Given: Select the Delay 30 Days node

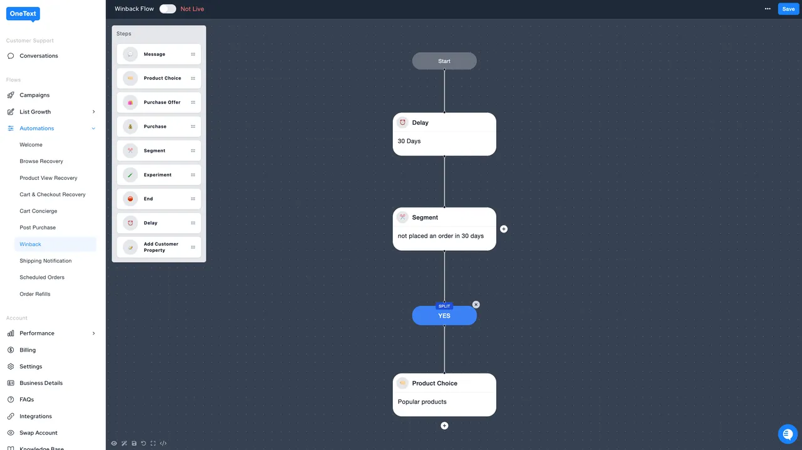Looking at the screenshot, I should coord(444,134).
